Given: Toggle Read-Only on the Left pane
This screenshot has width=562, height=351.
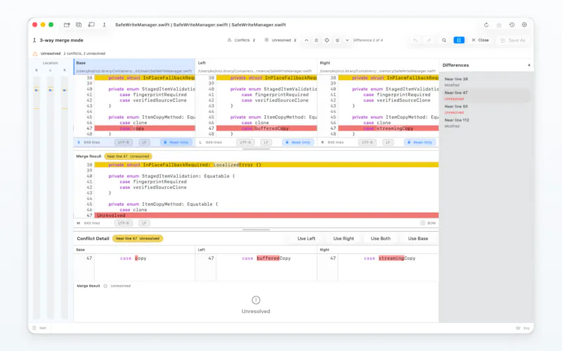Looking at the screenshot, I should click(298, 143).
